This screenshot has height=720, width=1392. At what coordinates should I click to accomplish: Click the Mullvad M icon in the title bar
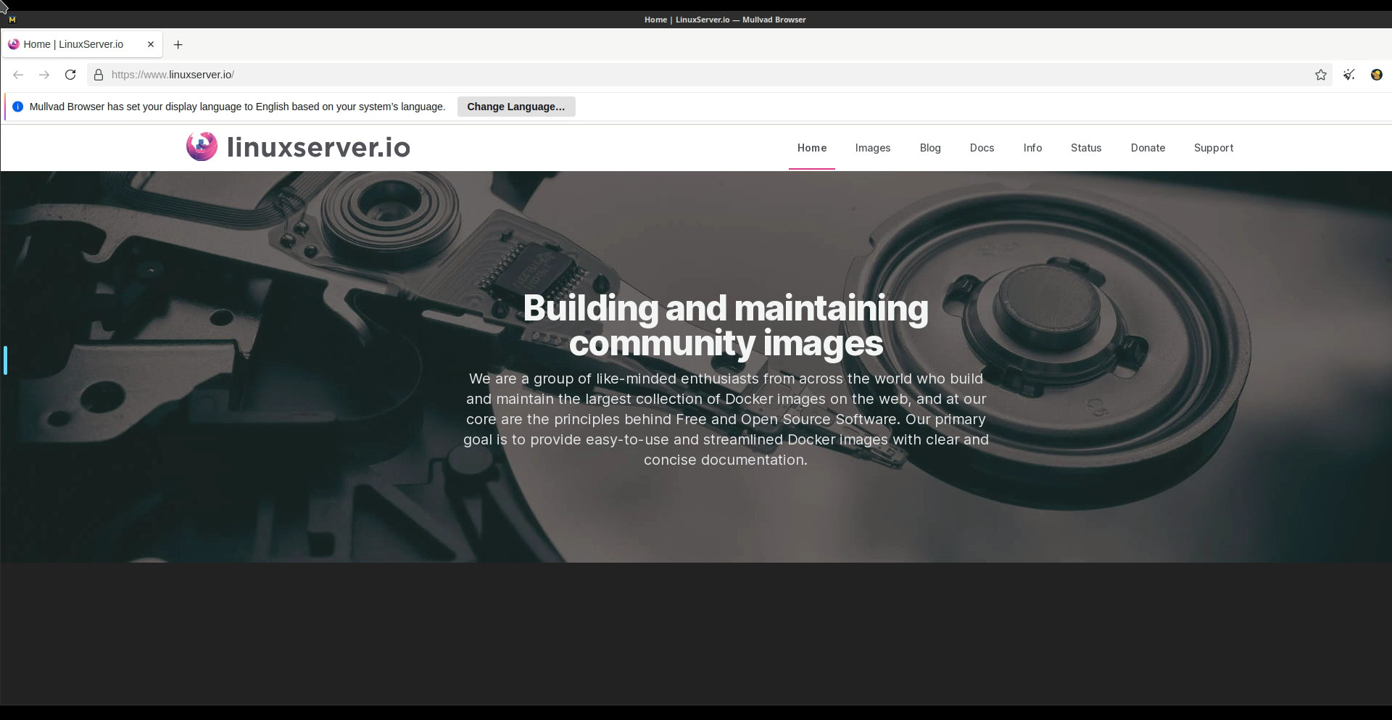(x=12, y=20)
